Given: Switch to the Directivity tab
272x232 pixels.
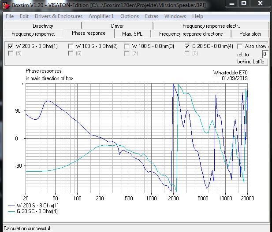Looking at the screenshot, I should coord(43,26).
